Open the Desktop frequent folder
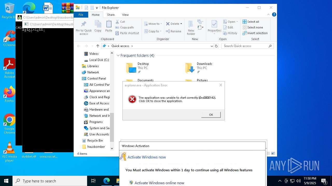Image resolution: width=332 pixels, height=186 pixels. tap(137, 68)
